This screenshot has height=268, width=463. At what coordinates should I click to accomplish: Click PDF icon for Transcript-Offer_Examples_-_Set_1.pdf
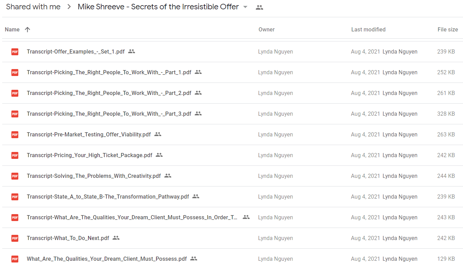point(15,52)
